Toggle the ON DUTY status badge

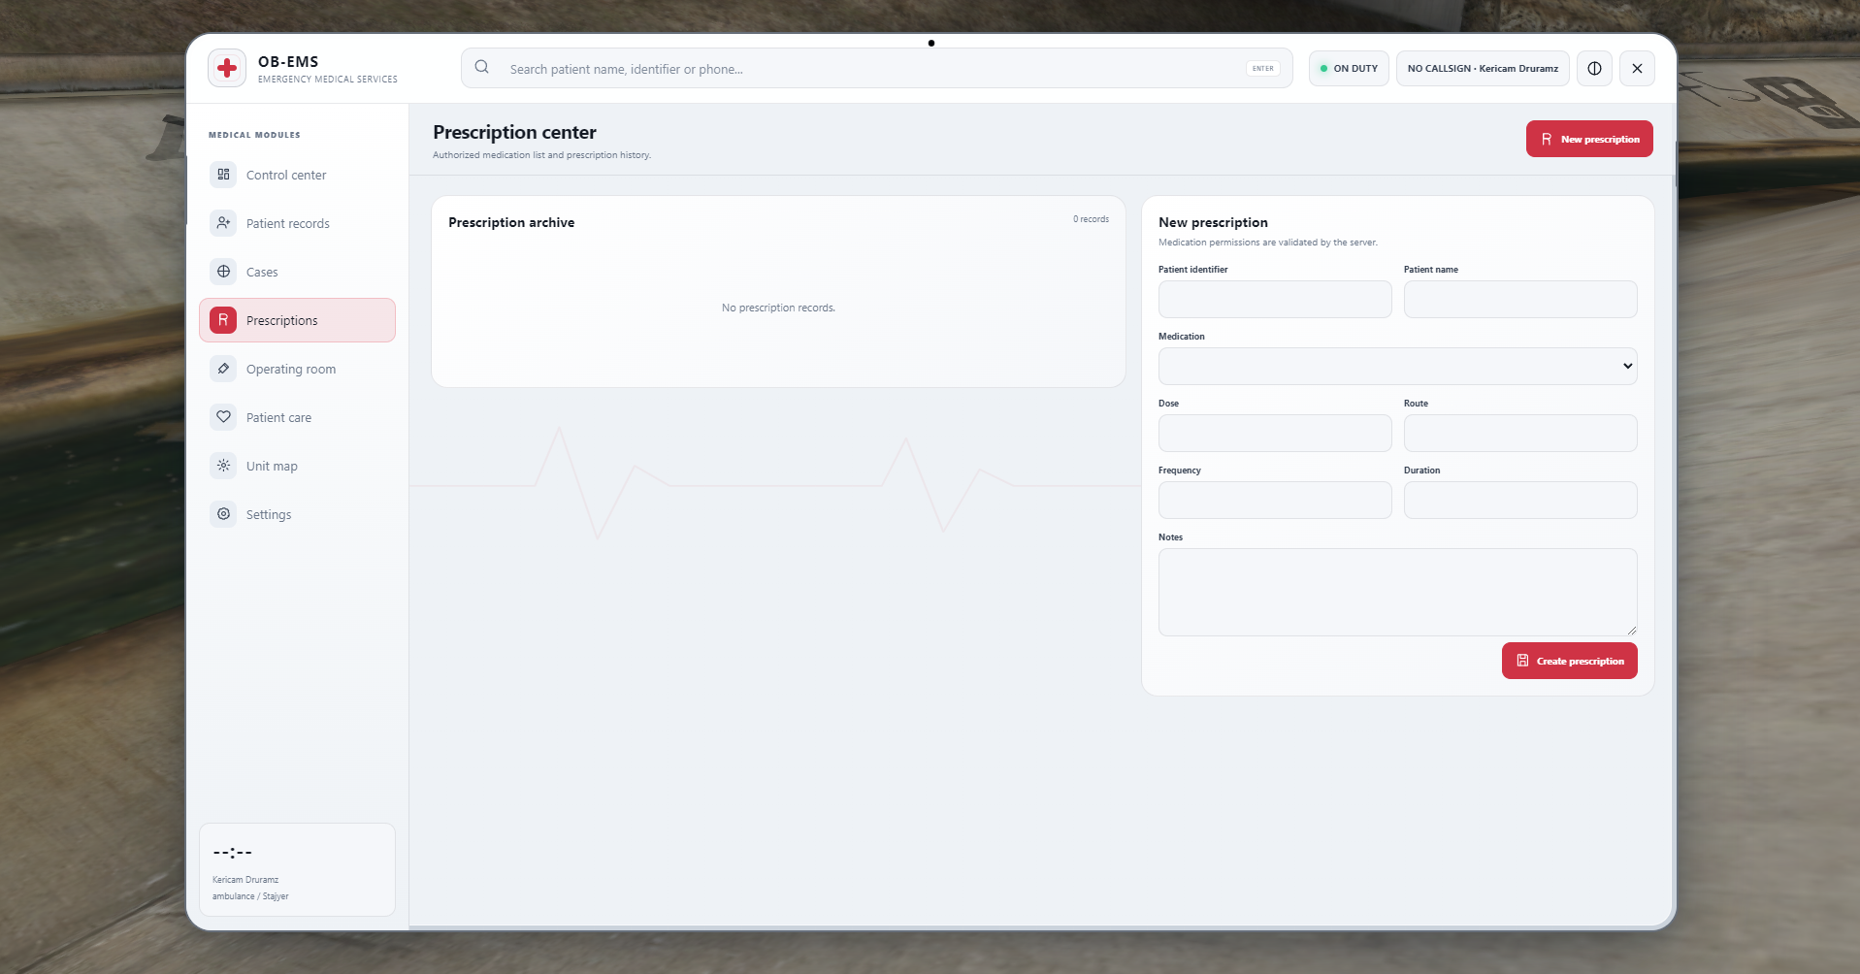(x=1349, y=69)
